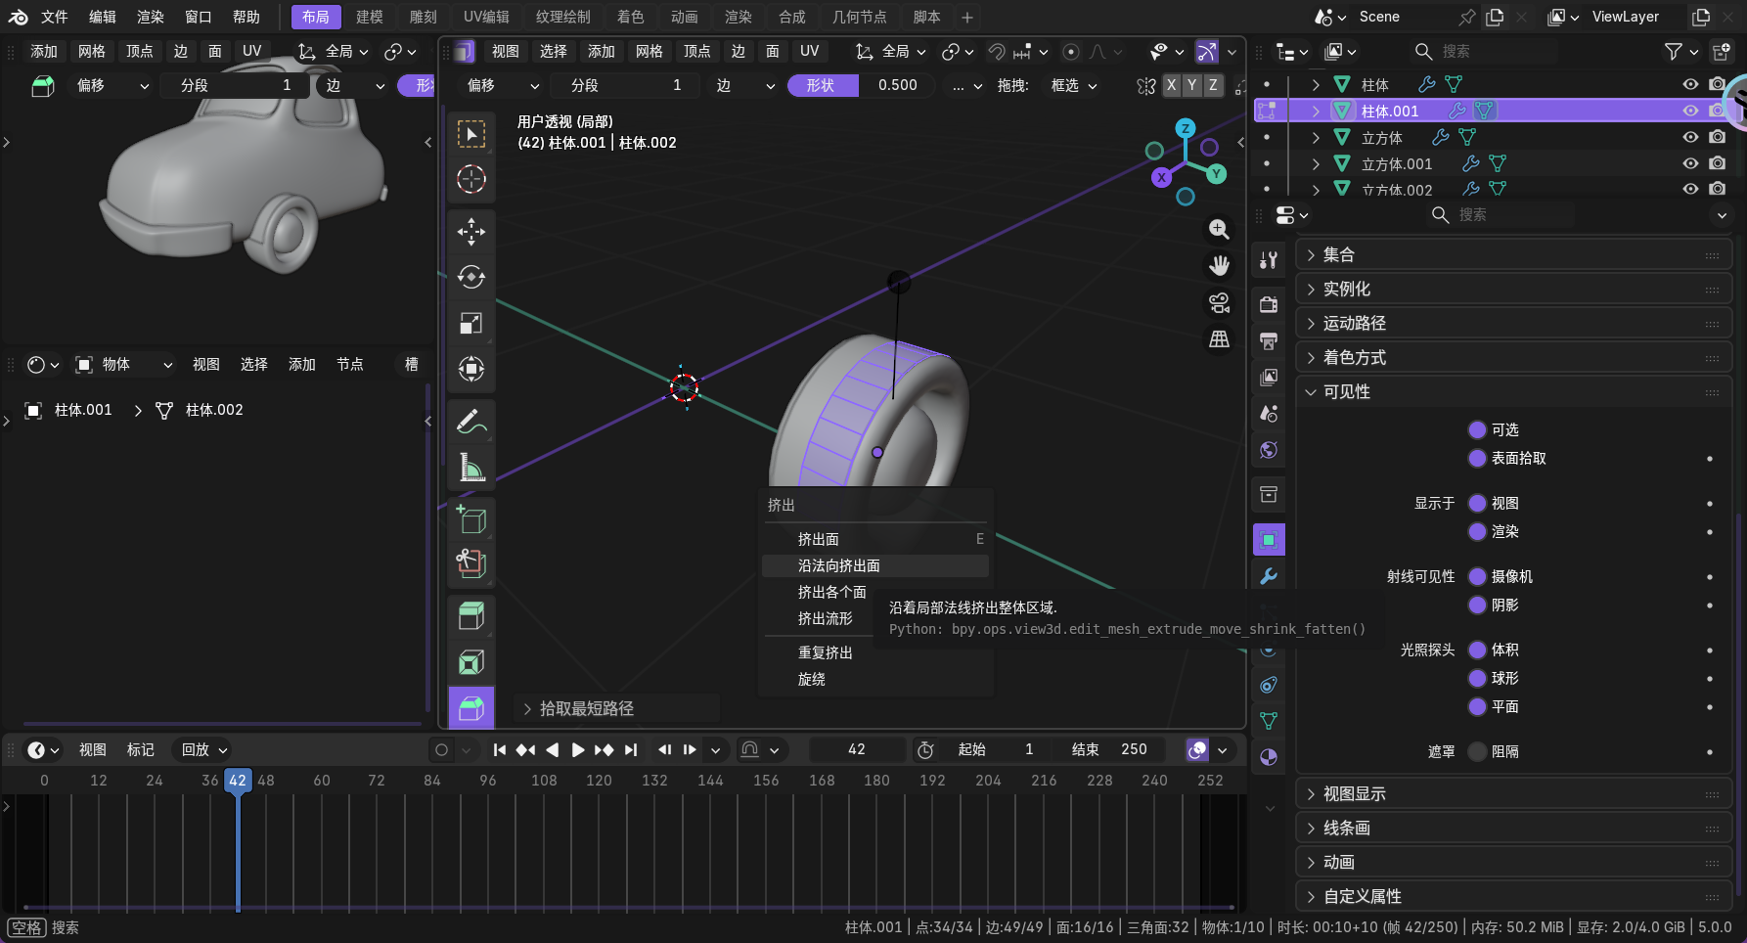Toggle the 可选 selectable checkbox
The height and width of the screenshot is (943, 1747).
(1477, 429)
